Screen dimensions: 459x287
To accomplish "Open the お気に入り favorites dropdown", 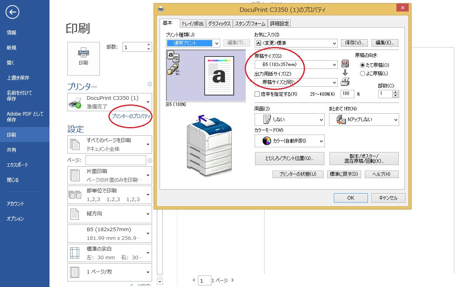I will (x=296, y=43).
